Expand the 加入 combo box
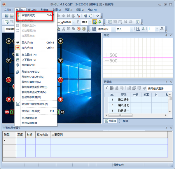Image resolution: width=175 pixels, height=169 pixels. pyautogui.click(x=136, y=29)
